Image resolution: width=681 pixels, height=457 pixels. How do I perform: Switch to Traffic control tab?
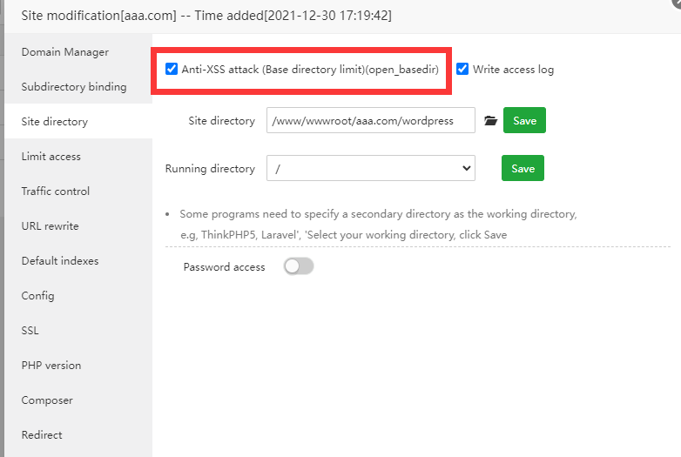coord(56,192)
